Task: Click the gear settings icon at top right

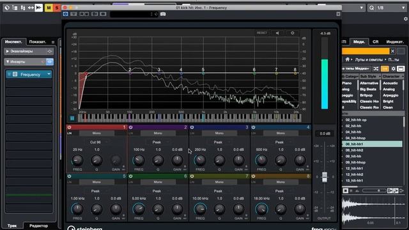Action: (406, 19)
